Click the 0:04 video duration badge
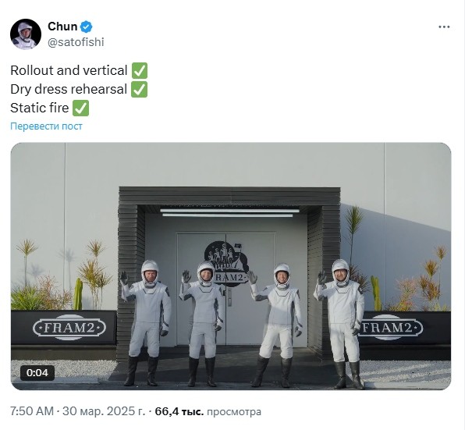 [x=37, y=373]
